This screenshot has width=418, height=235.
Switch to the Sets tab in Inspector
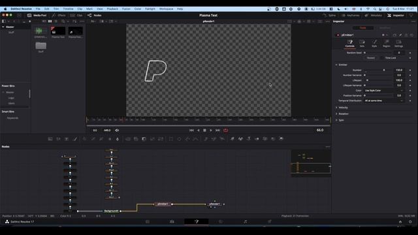pyautogui.click(x=362, y=44)
